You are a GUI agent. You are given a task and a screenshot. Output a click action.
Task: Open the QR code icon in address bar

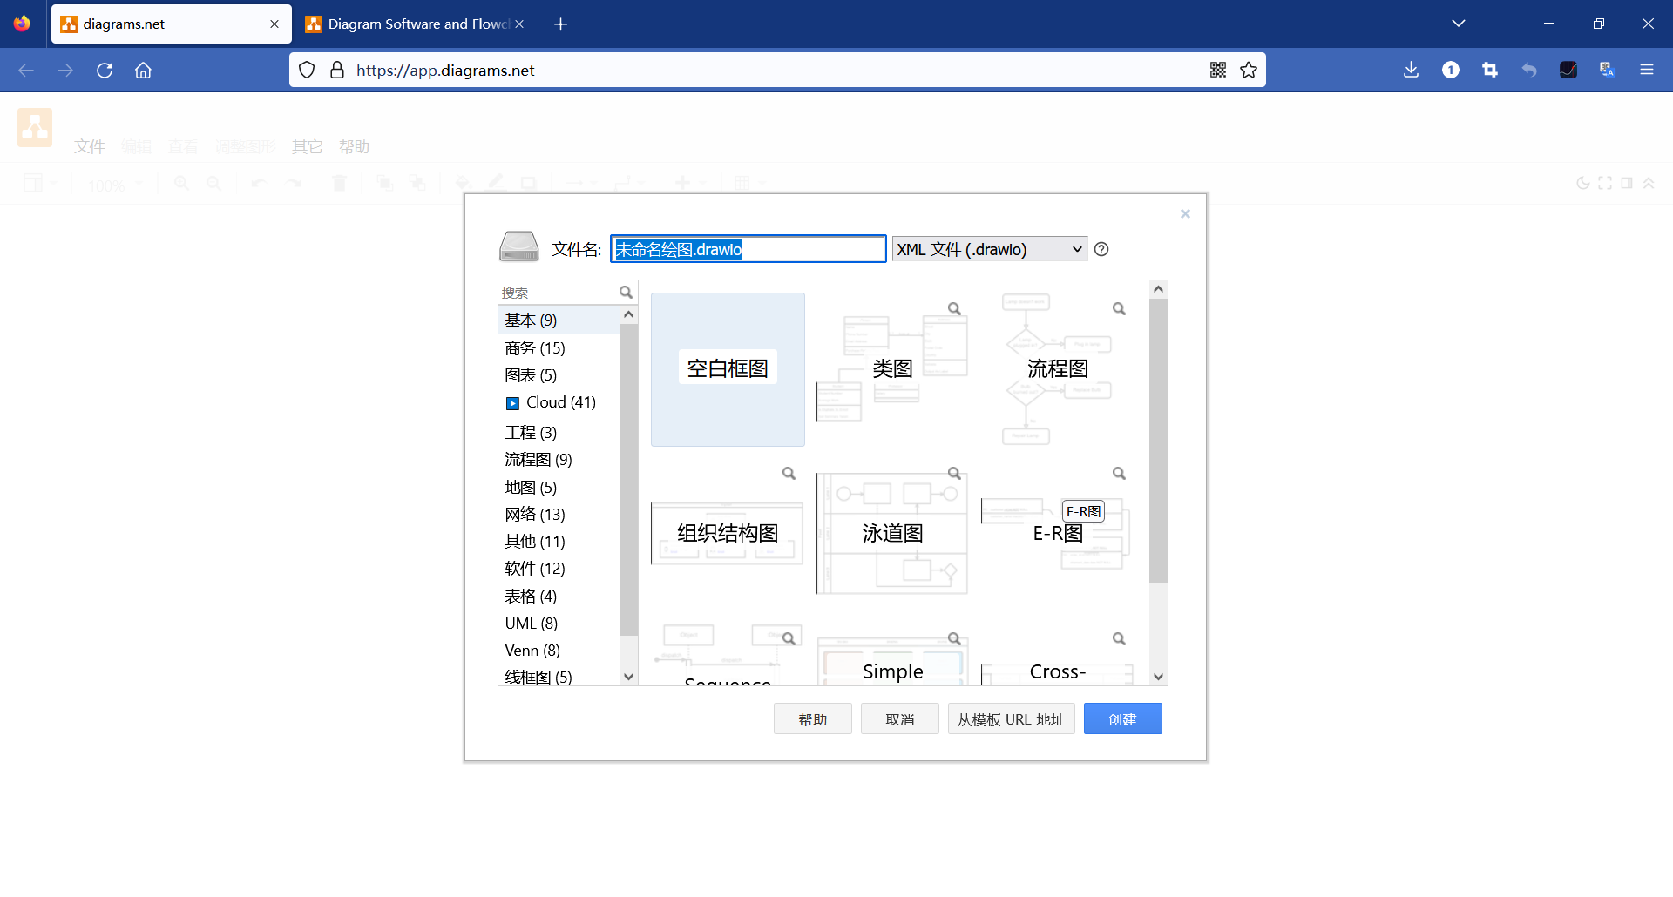(1218, 71)
